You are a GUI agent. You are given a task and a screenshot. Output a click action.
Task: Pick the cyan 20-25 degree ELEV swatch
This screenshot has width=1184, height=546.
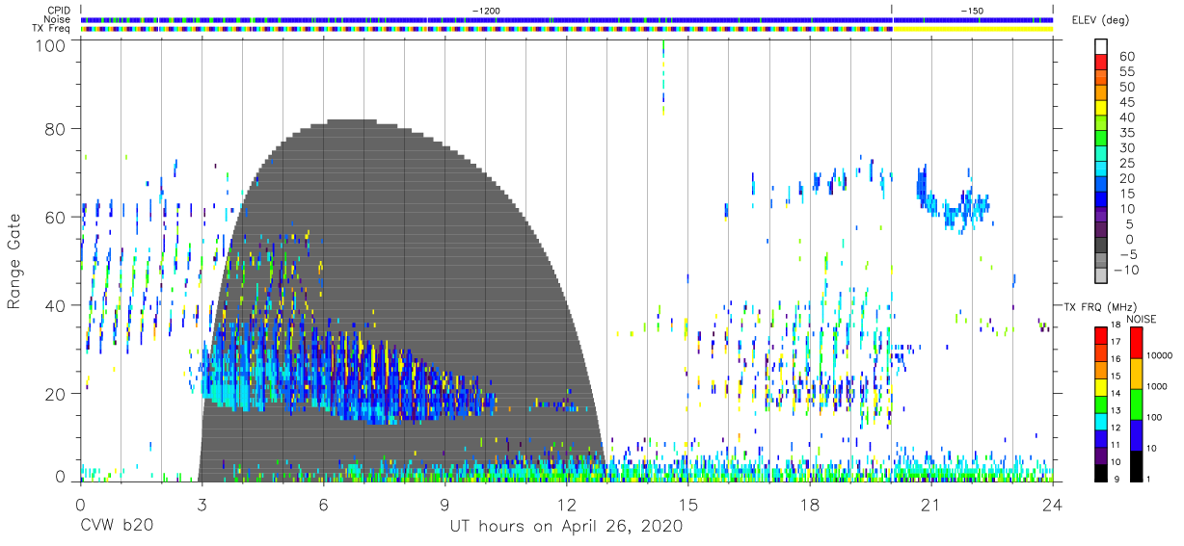(1101, 169)
